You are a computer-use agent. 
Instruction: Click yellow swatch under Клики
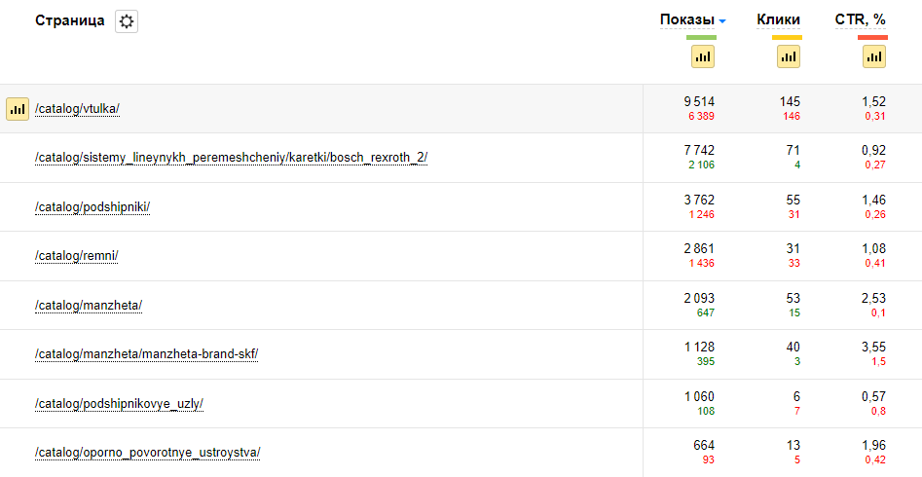(787, 38)
